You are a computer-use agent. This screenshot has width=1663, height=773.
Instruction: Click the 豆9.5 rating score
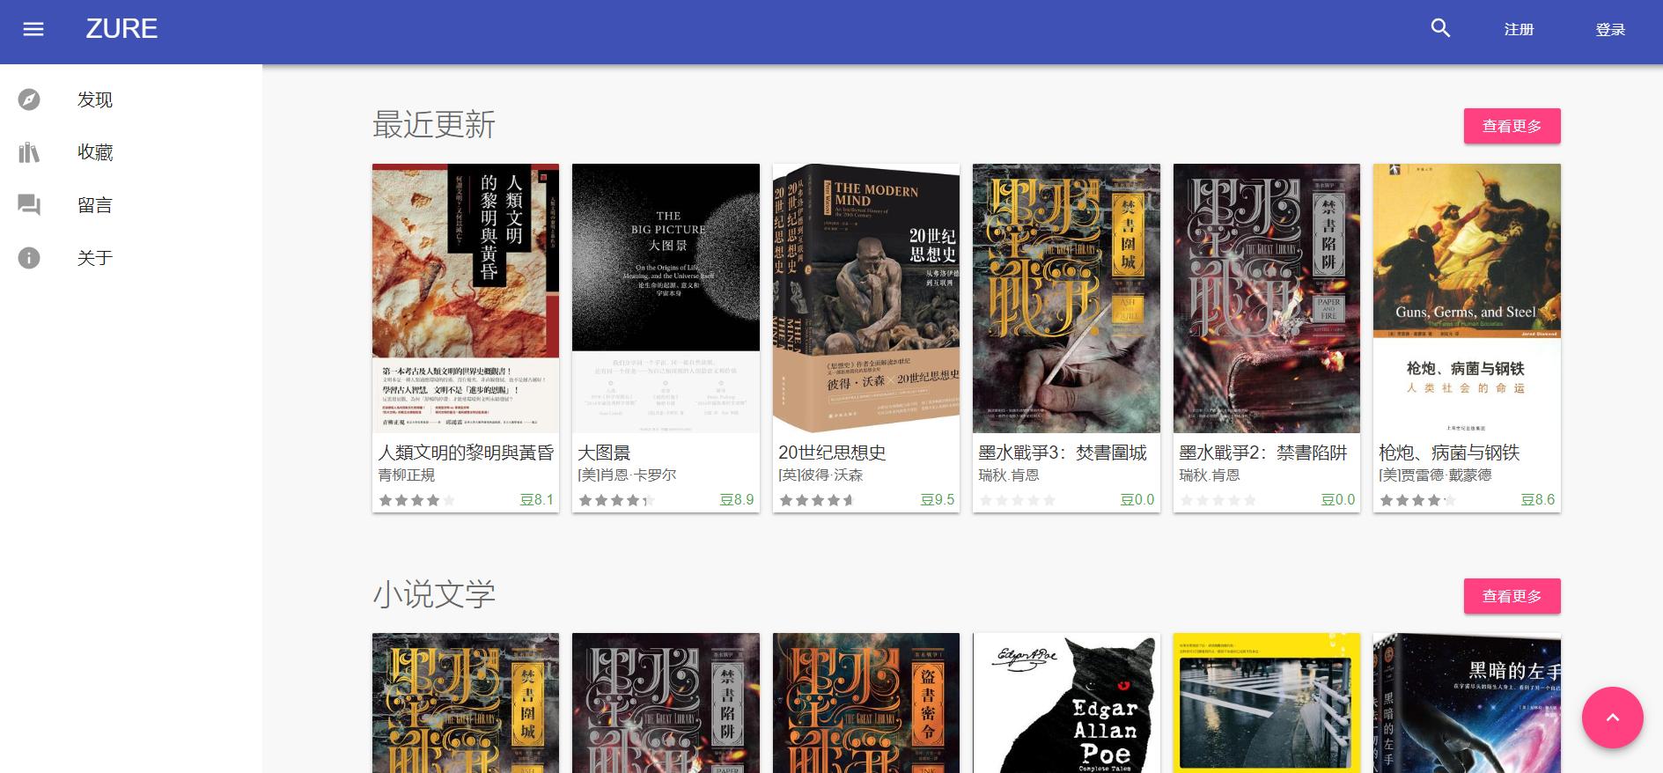[938, 500]
